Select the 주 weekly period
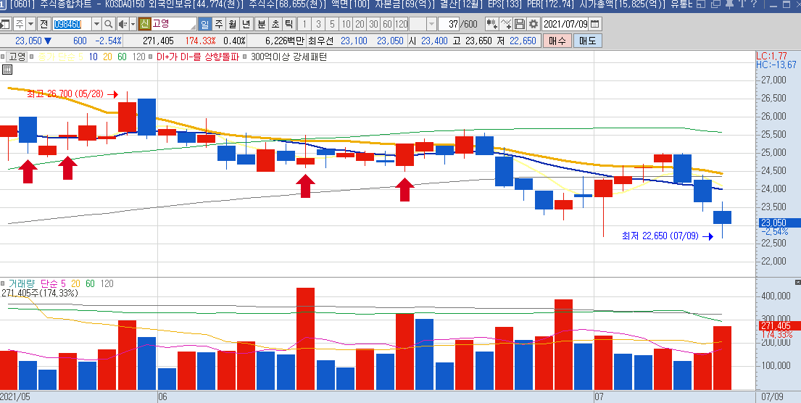This screenshot has width=801, height=403. tap(219, 24)
